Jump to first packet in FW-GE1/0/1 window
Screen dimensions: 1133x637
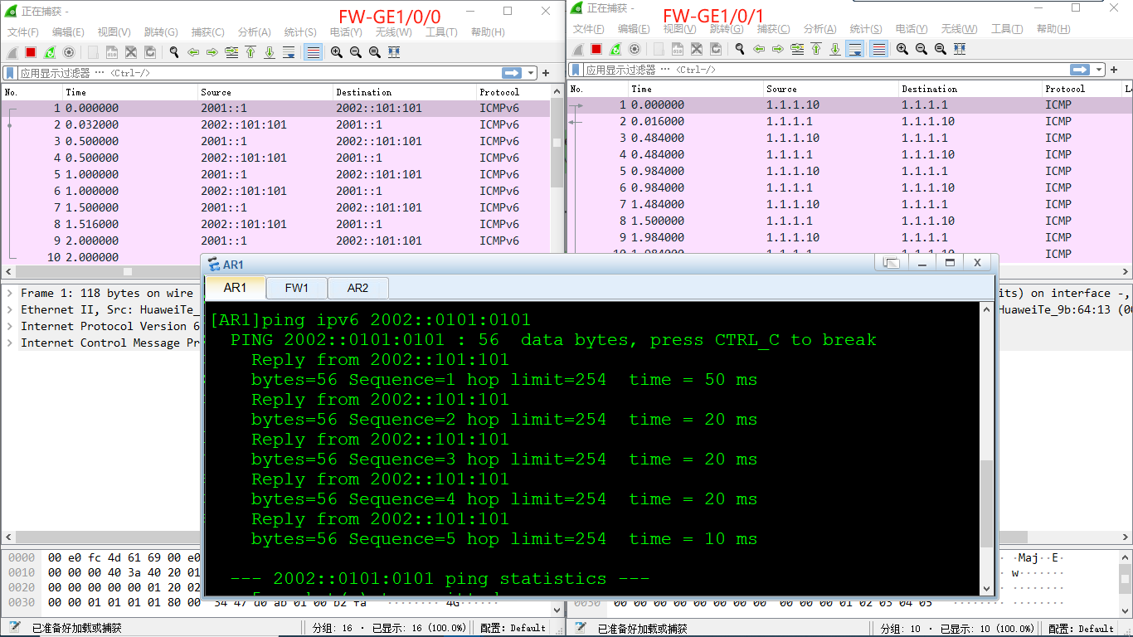(x=816, y=49)
